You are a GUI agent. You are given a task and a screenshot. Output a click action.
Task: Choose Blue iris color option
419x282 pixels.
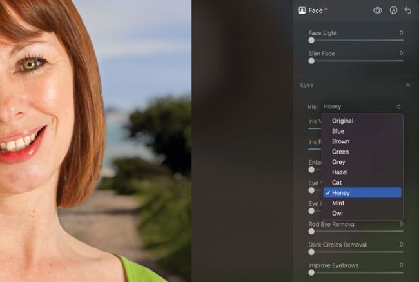pyautogui.click(x=338, y=131)
